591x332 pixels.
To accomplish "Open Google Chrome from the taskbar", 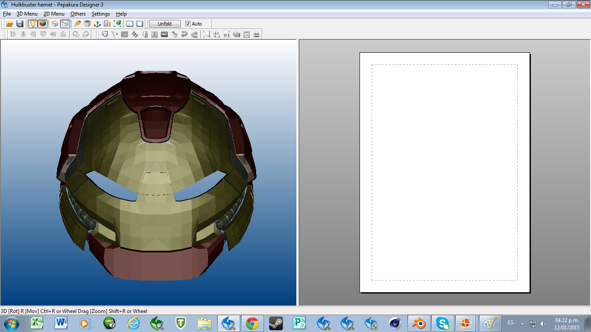I will (252, 323).
